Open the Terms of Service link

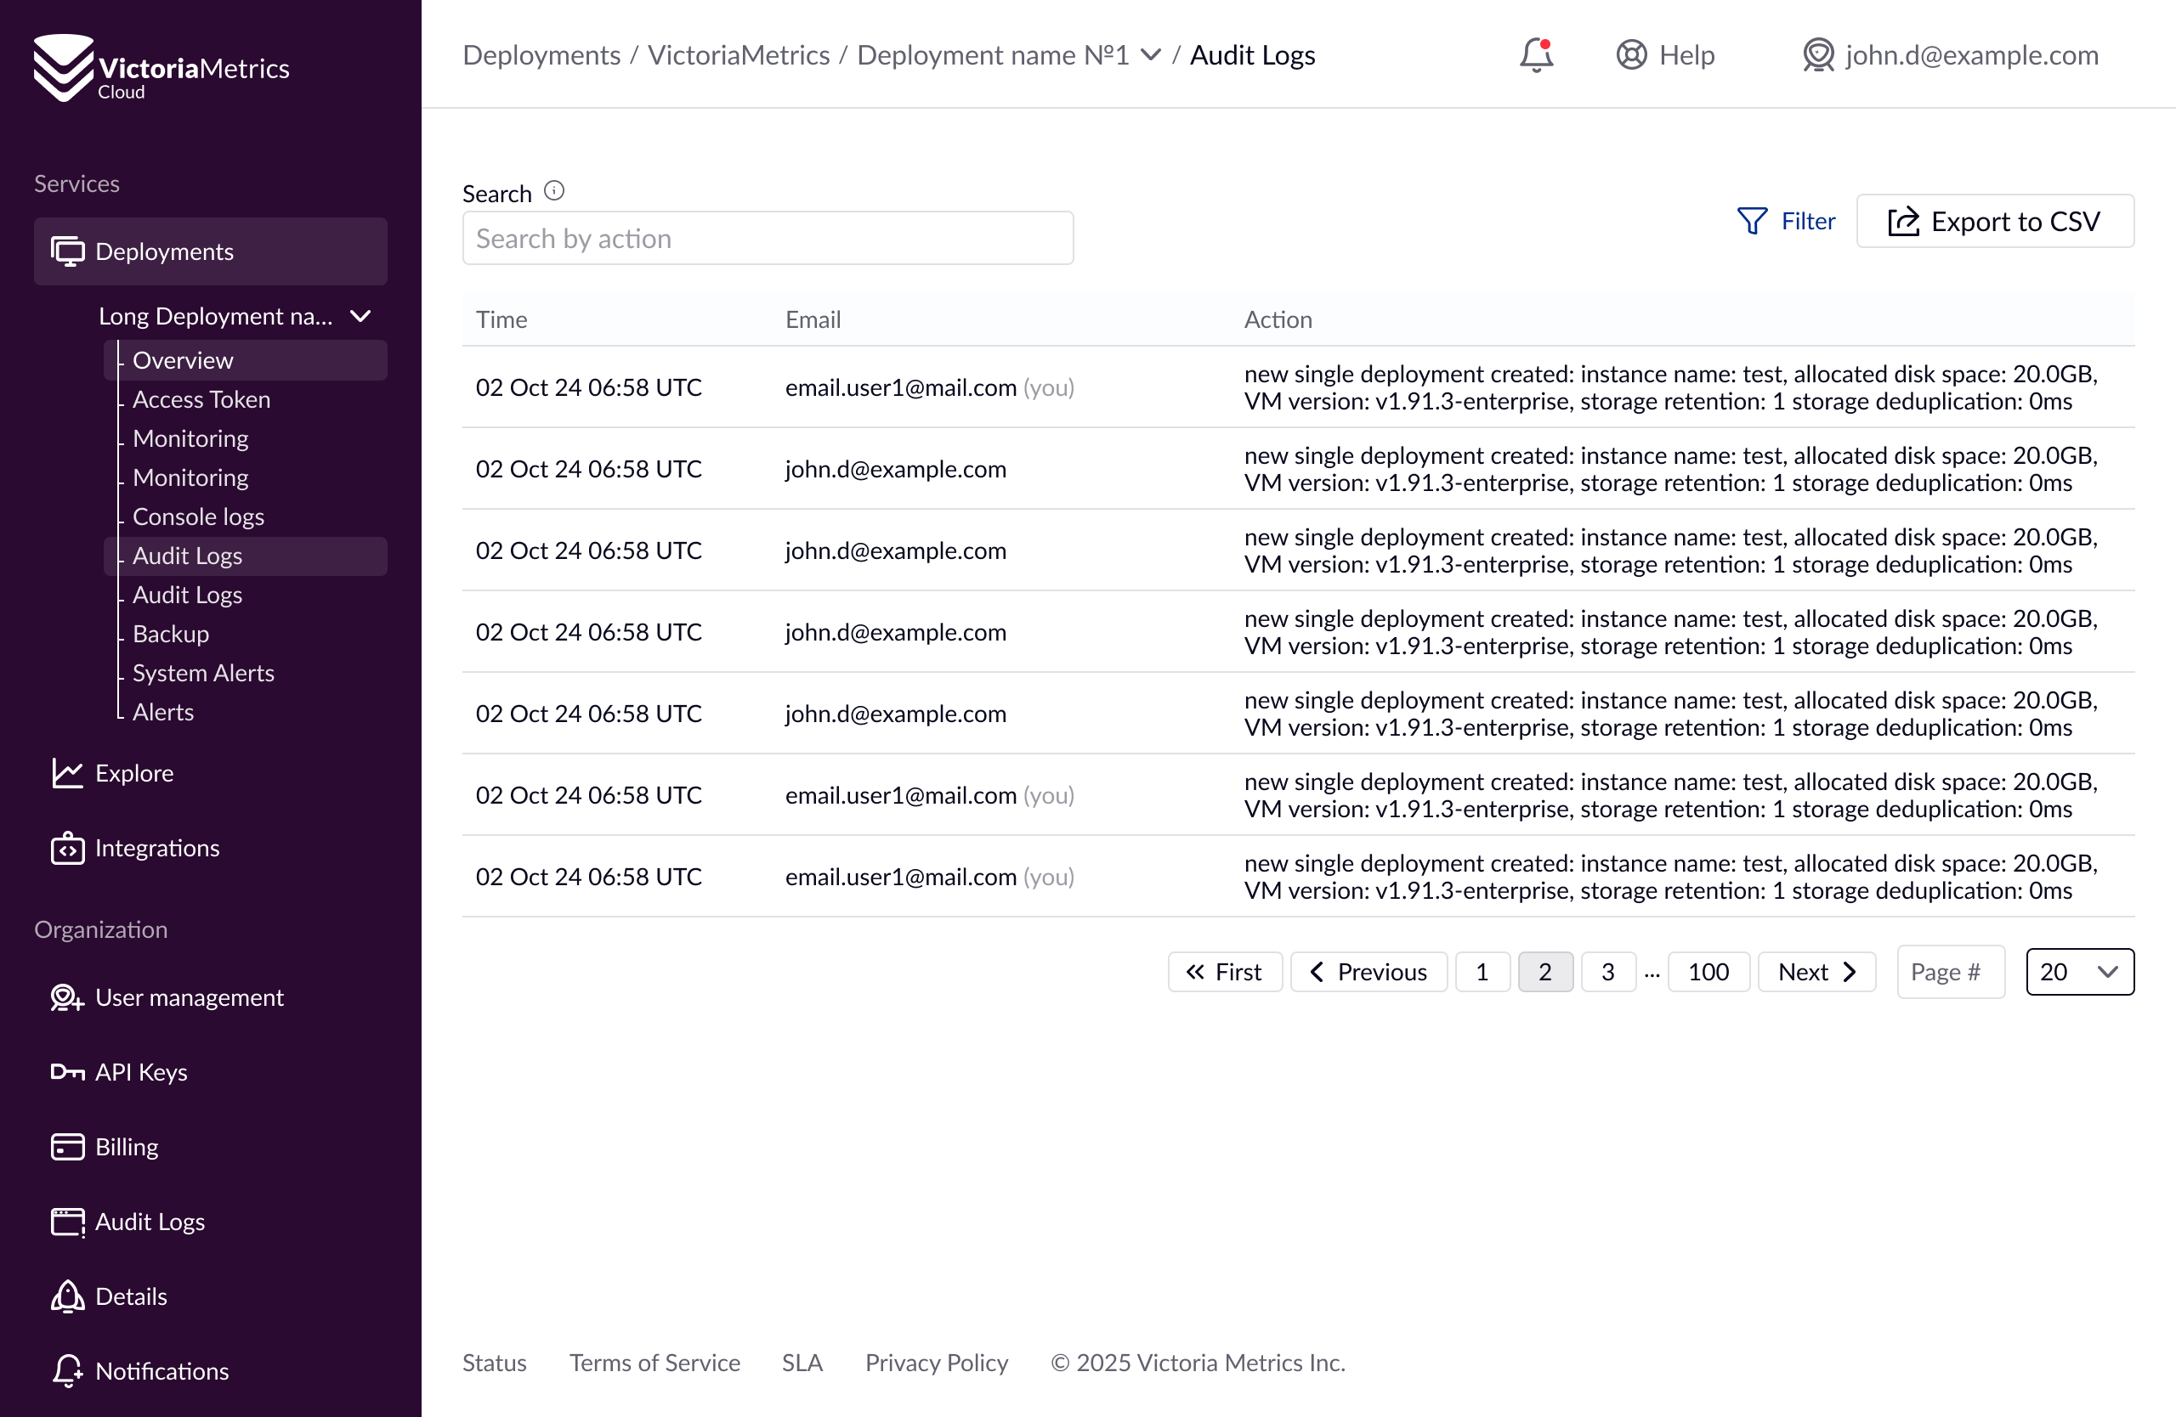point(654,1362)
